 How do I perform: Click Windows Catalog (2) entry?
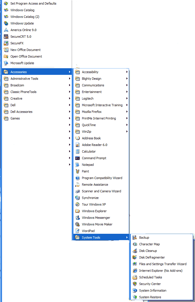tap(37, 17)
